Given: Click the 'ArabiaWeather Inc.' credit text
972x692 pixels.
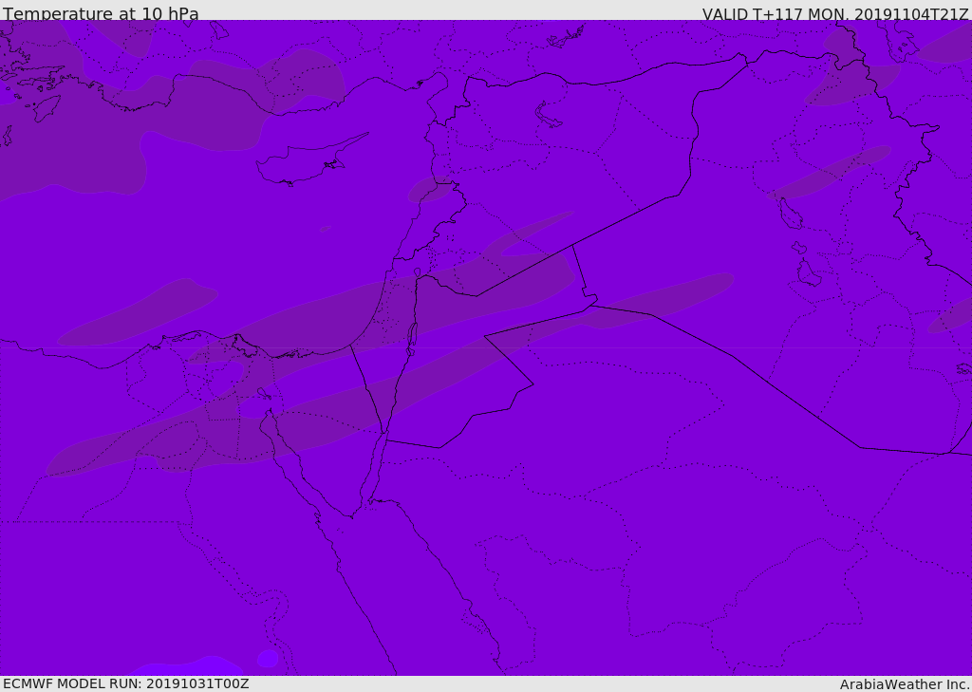Looking at the screenshot, I should [x=904, y=684].
